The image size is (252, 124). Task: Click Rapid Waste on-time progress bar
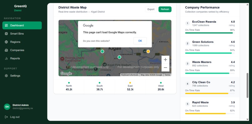(210, 114)
